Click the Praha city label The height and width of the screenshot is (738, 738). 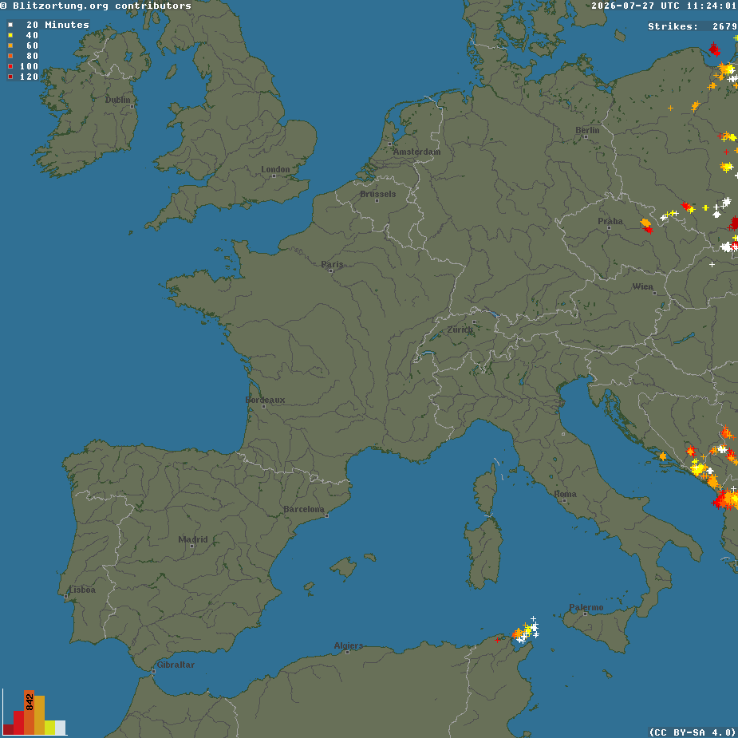[x=610, y=221]
